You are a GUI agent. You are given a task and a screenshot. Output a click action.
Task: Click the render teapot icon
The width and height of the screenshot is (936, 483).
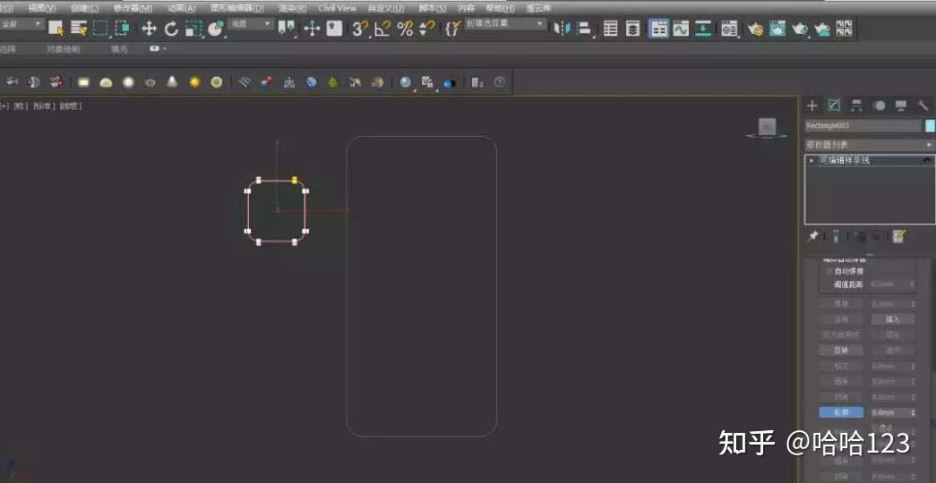[800, 28]
